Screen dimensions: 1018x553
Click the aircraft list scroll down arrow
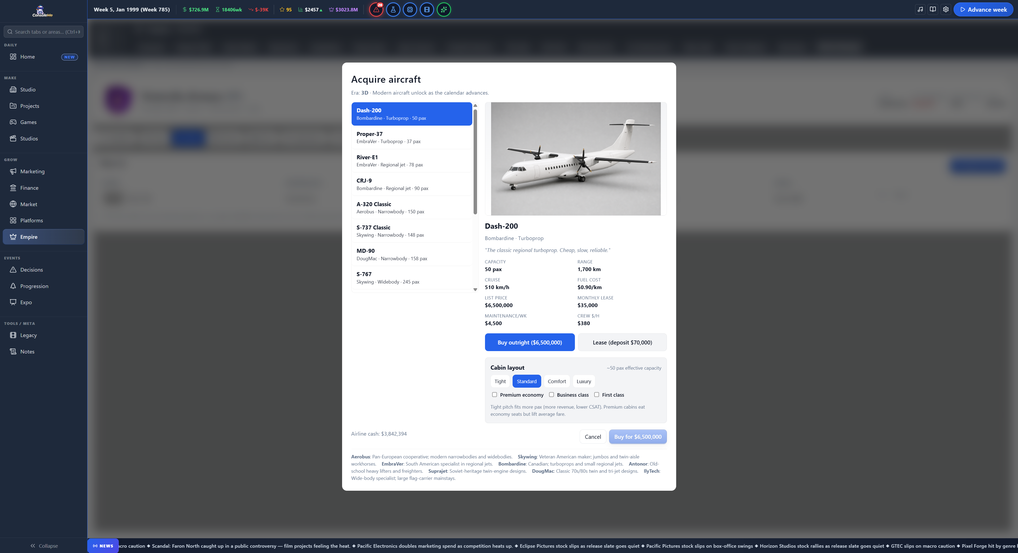[x=475, y=290]
